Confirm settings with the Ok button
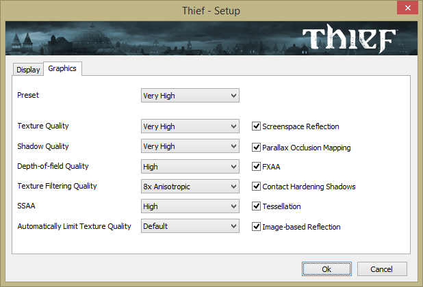The image size is (423, 287). pos(326,269)
